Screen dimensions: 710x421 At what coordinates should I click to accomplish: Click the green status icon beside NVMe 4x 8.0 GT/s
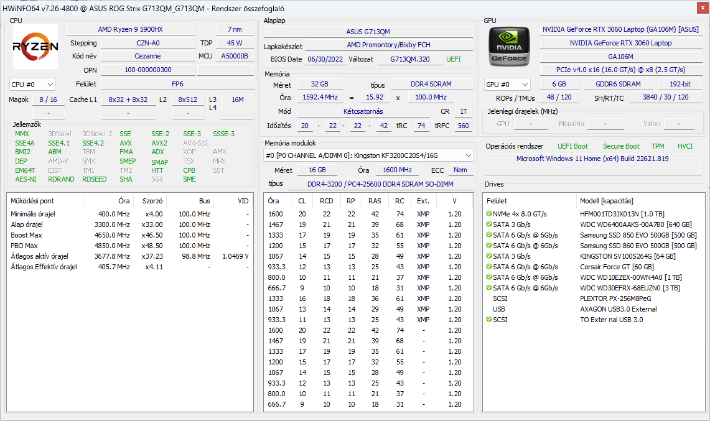(489, 214)
